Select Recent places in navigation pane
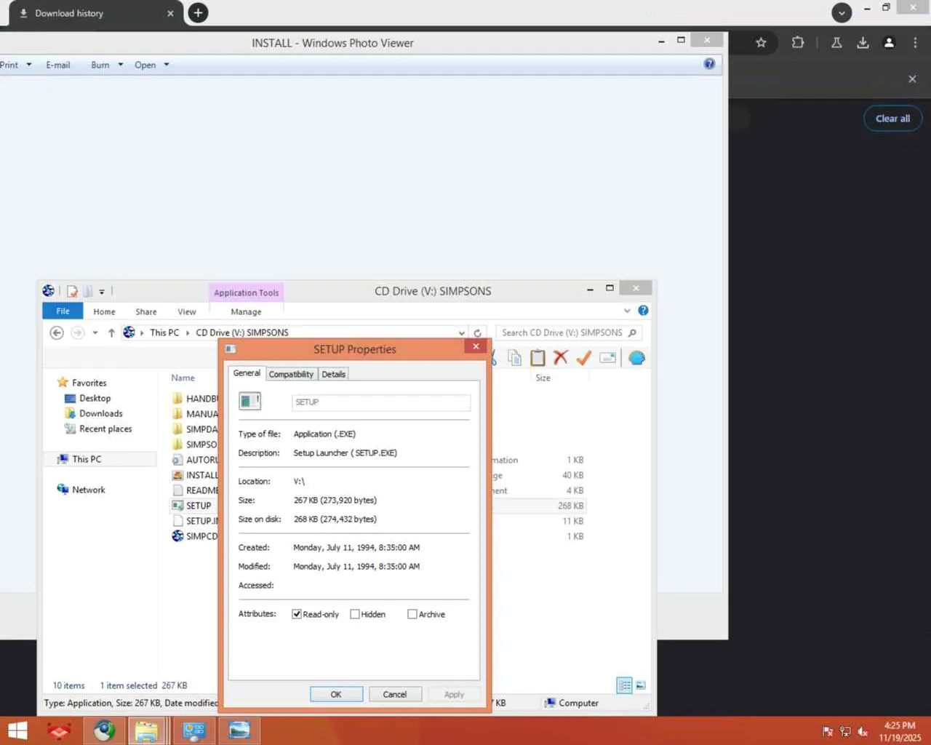 105,429
